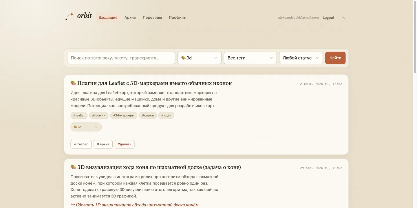Open the Любой статус dropdown
Viewport: 417px width, 208px height.
pos(301,58)
